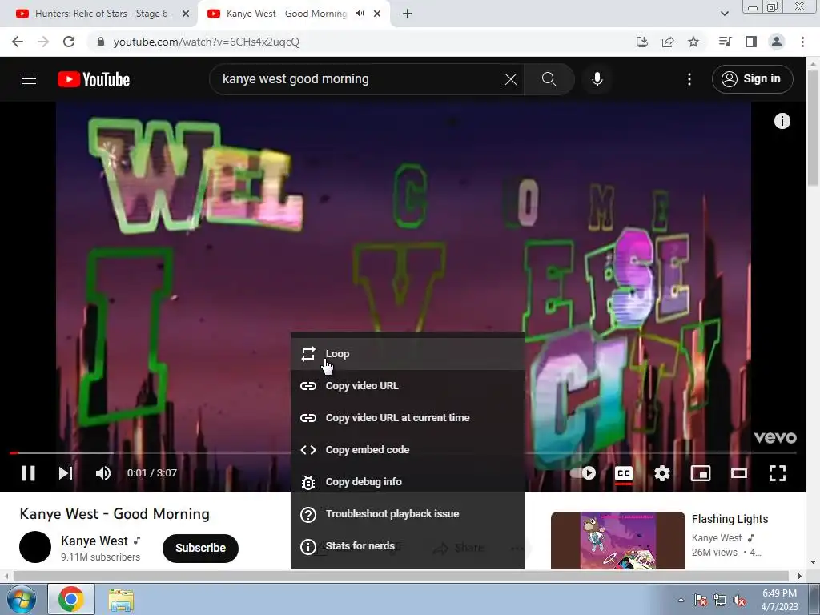Image resolution: width=820 pixels, height=615 pixels.
Task: Choose Troubleshoot playback issue
Action: 408,514
